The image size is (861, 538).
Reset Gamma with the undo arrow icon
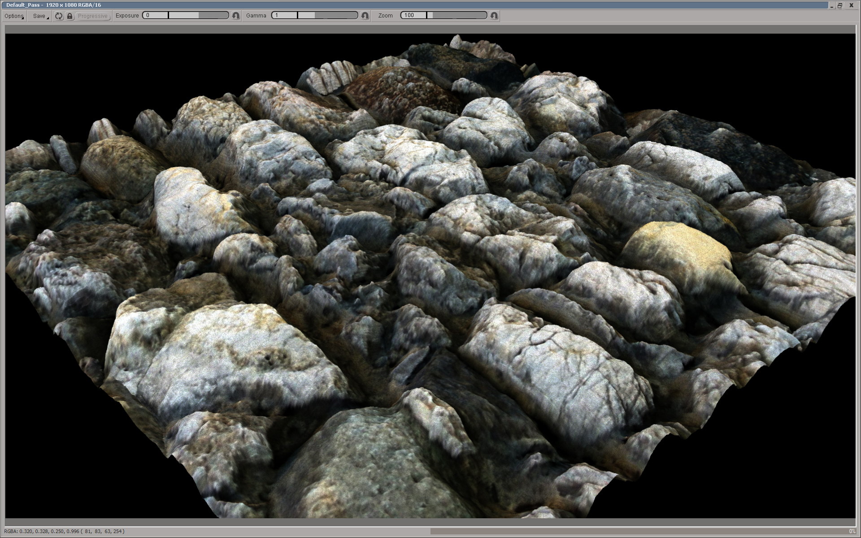365,16
